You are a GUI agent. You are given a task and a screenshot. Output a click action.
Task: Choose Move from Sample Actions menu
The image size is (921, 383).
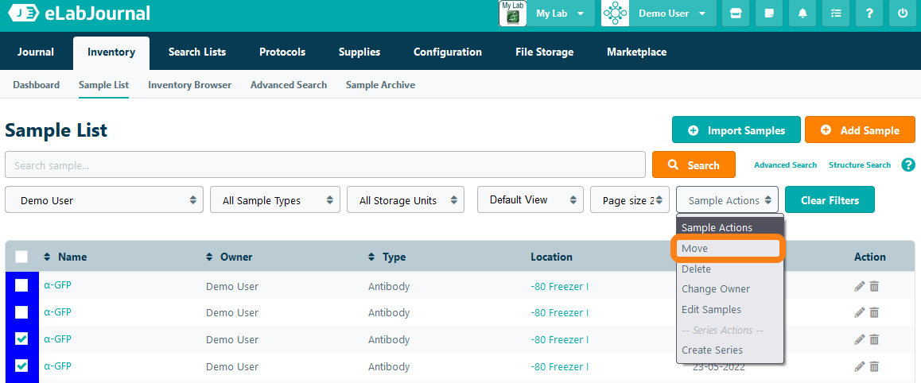(728, 249)
